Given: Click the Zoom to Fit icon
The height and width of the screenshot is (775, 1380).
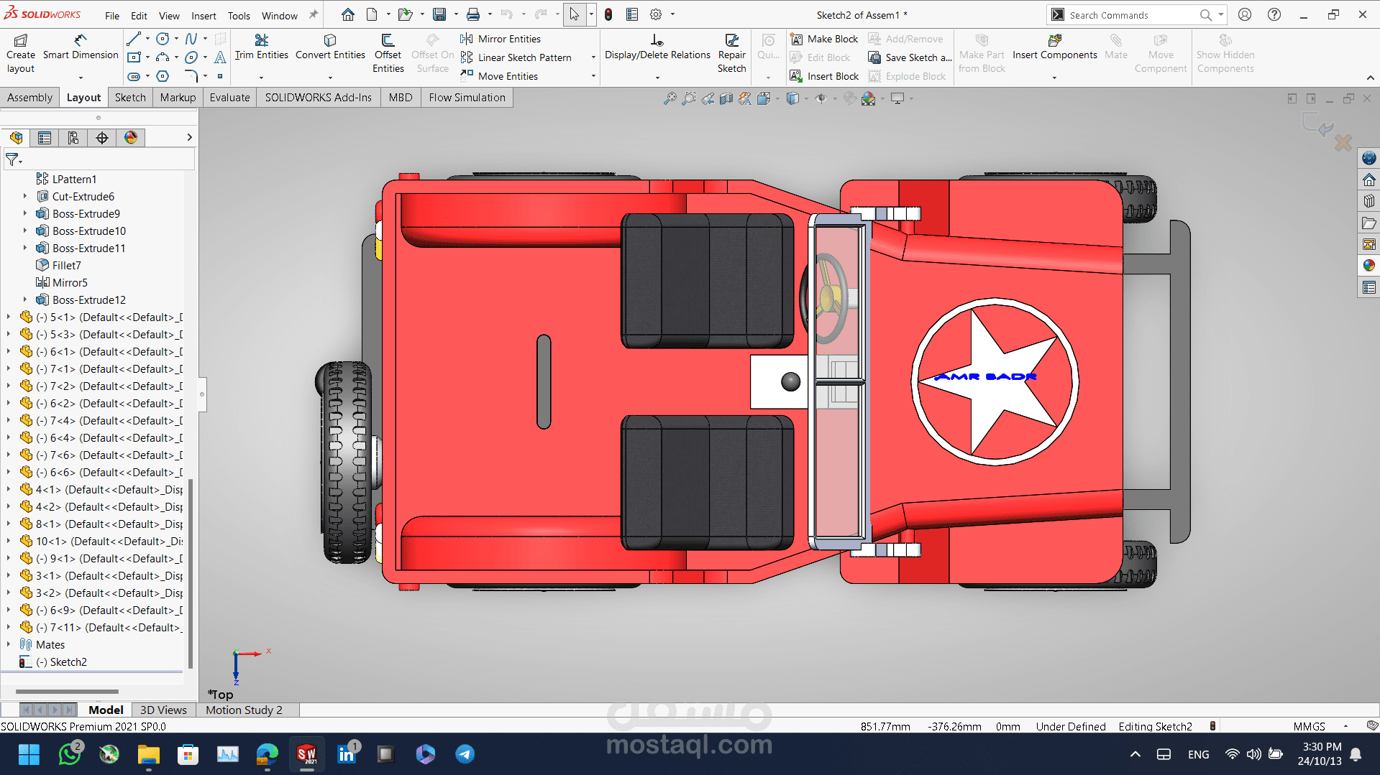Looking at the screenshot, I should click(x=670, y=99).
